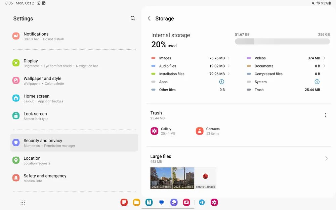Tap the Documents row label
The width and height of the screenshot is (336, 210).
click(264, 66)
